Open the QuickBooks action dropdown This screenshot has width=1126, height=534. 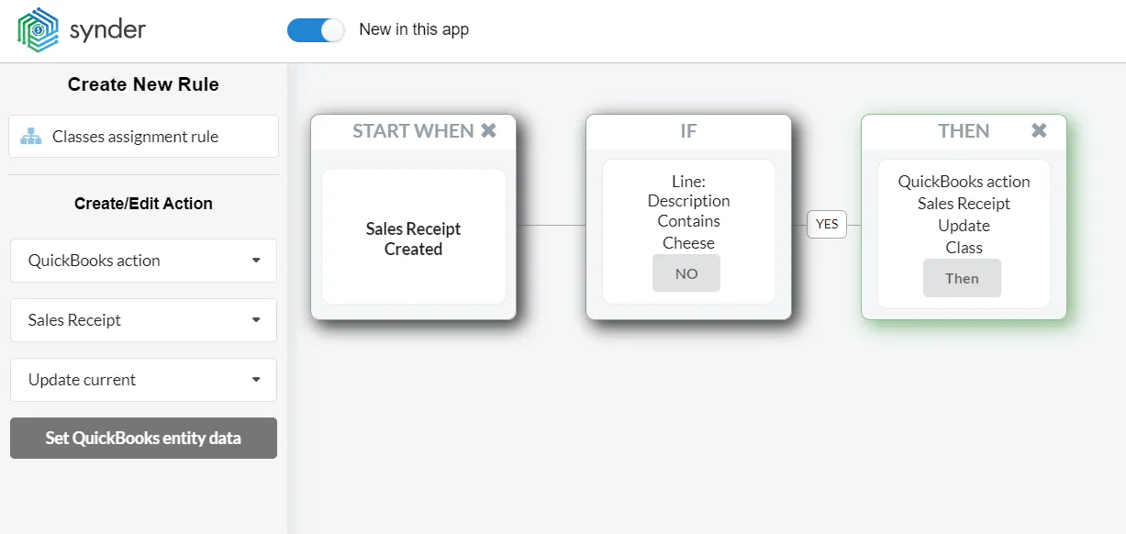pyautogui.click(x=143, y=261)
